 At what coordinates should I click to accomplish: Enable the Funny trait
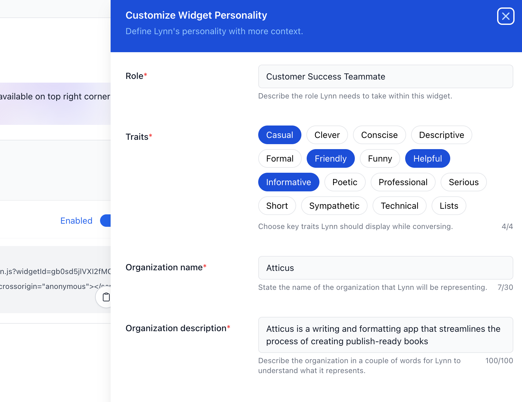tap(380, 158)
